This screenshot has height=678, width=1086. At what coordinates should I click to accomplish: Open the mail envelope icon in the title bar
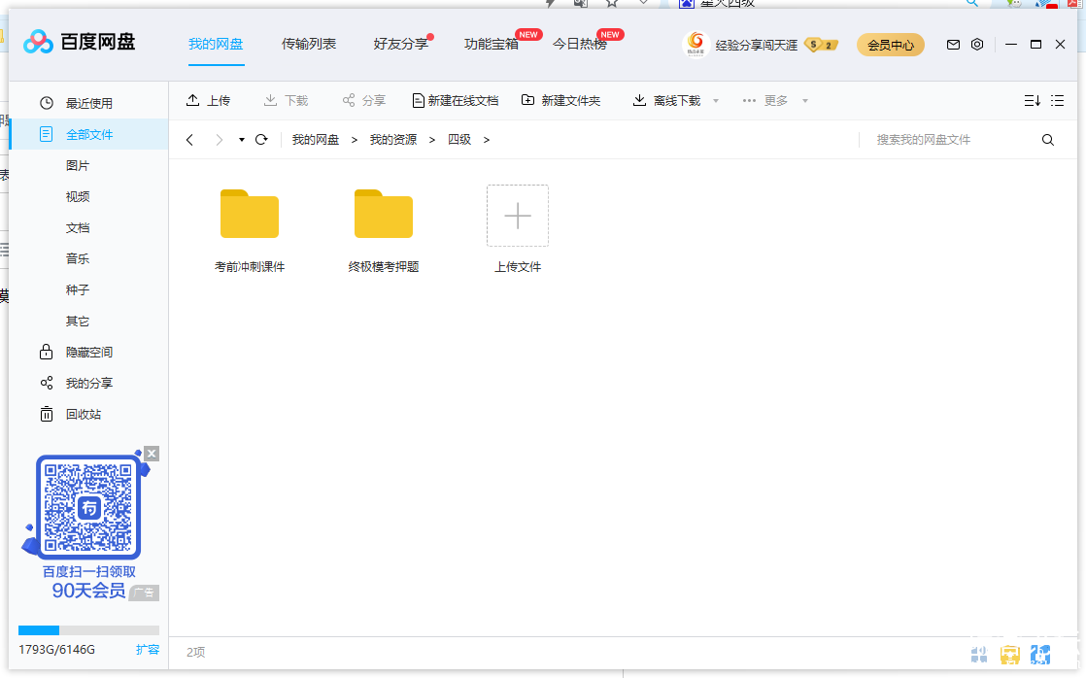pyautogui.click(x=953, y=45)
